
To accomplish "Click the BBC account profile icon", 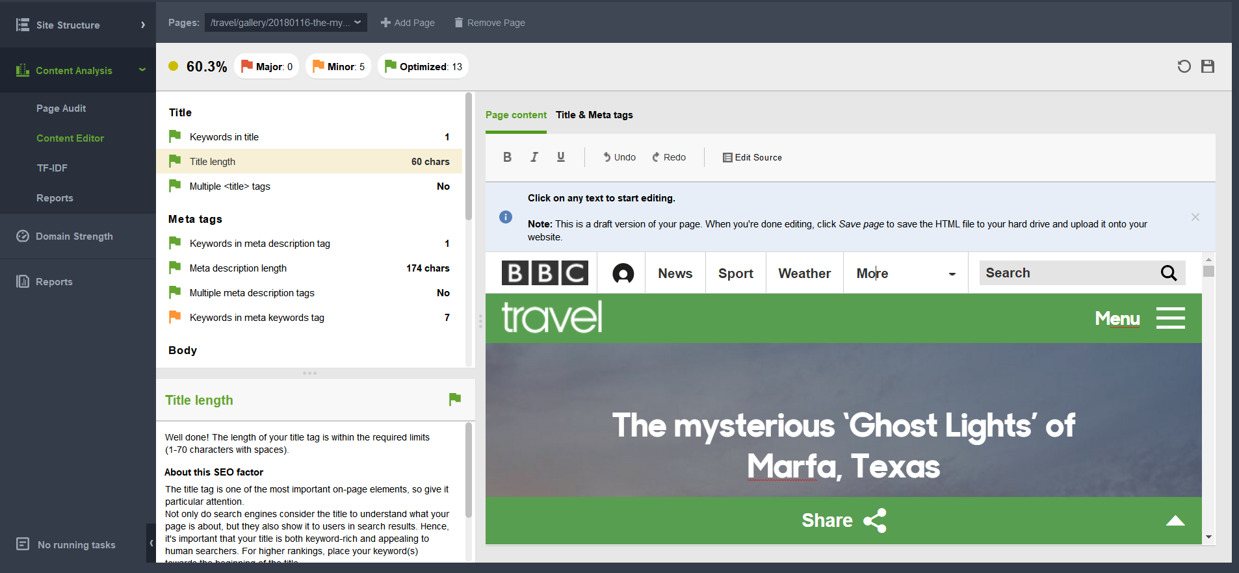I will tap(623, 274).
